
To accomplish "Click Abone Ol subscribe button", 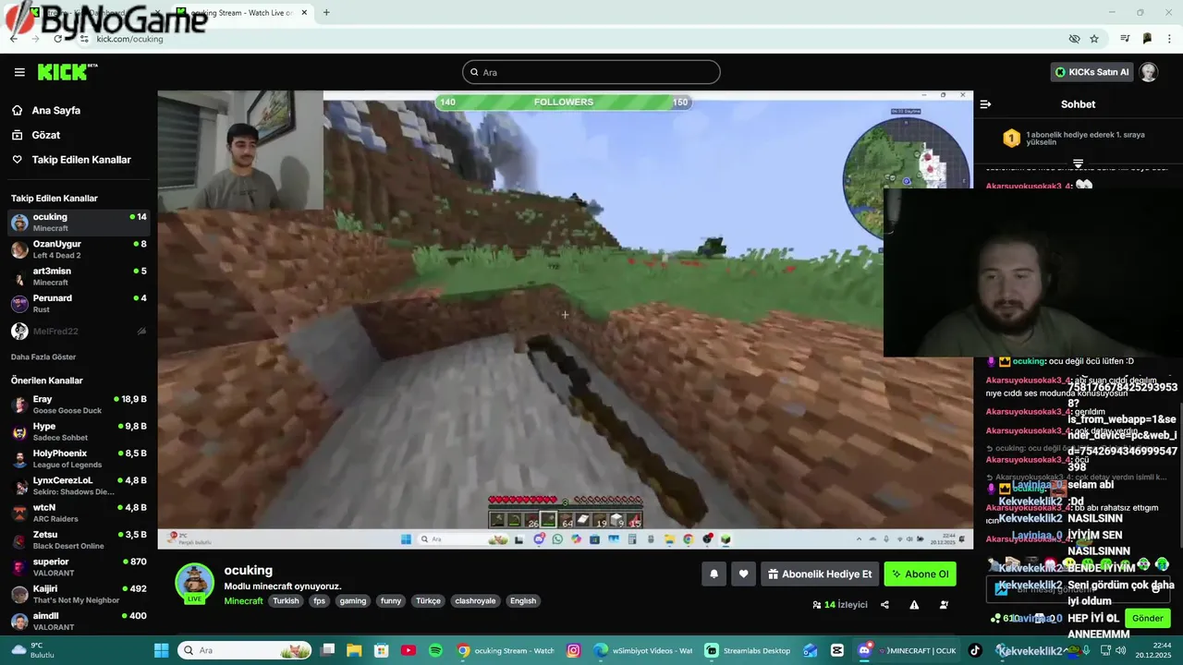I will [920, 574].
